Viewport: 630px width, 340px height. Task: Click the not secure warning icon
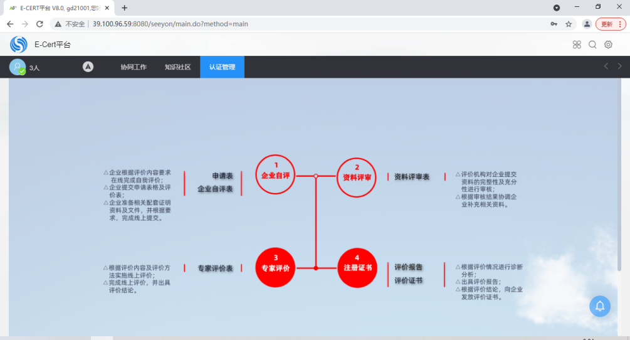58,24
